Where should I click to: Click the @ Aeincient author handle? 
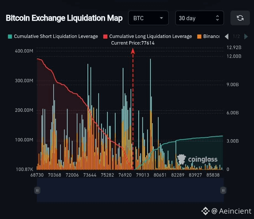click(x=231, y=211)
